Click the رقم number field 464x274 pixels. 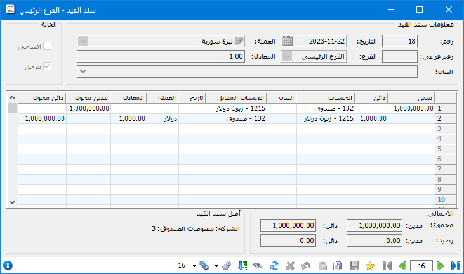[400, 41]
